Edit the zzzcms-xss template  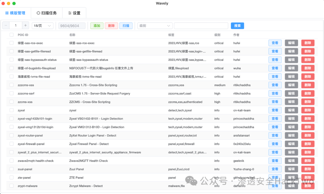tap(291, 85)
